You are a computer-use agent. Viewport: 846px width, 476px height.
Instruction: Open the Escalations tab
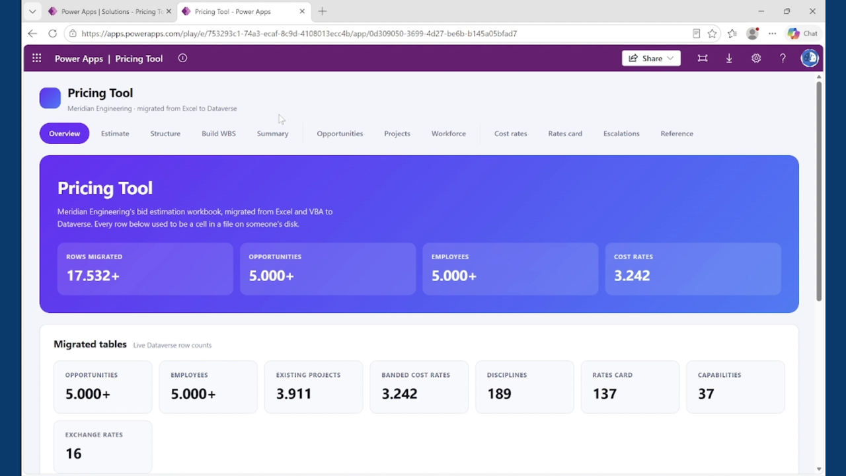click(x=621, y=134)
